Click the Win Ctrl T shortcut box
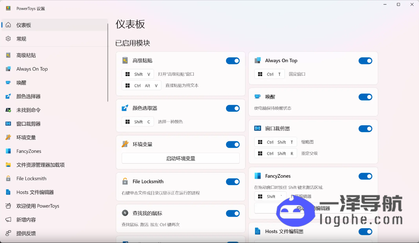419x243 pixels. coord(269,74)
